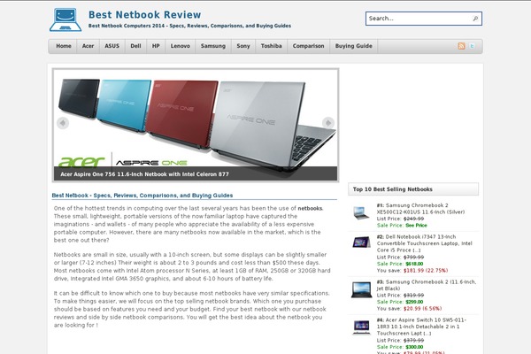Open the HP menu item
The height and width of the screenshot is (354, 531).
pos(156,46)
